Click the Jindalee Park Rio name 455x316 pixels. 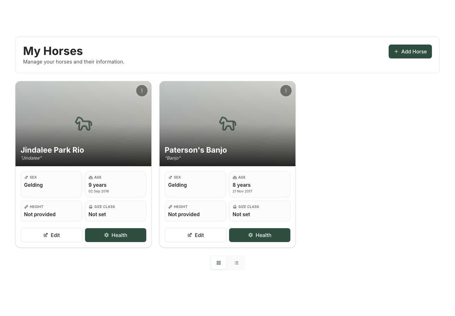52,150
